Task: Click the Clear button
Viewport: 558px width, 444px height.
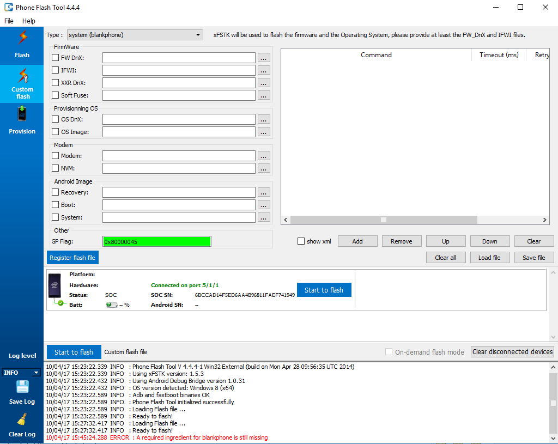Action: point(534,241)
